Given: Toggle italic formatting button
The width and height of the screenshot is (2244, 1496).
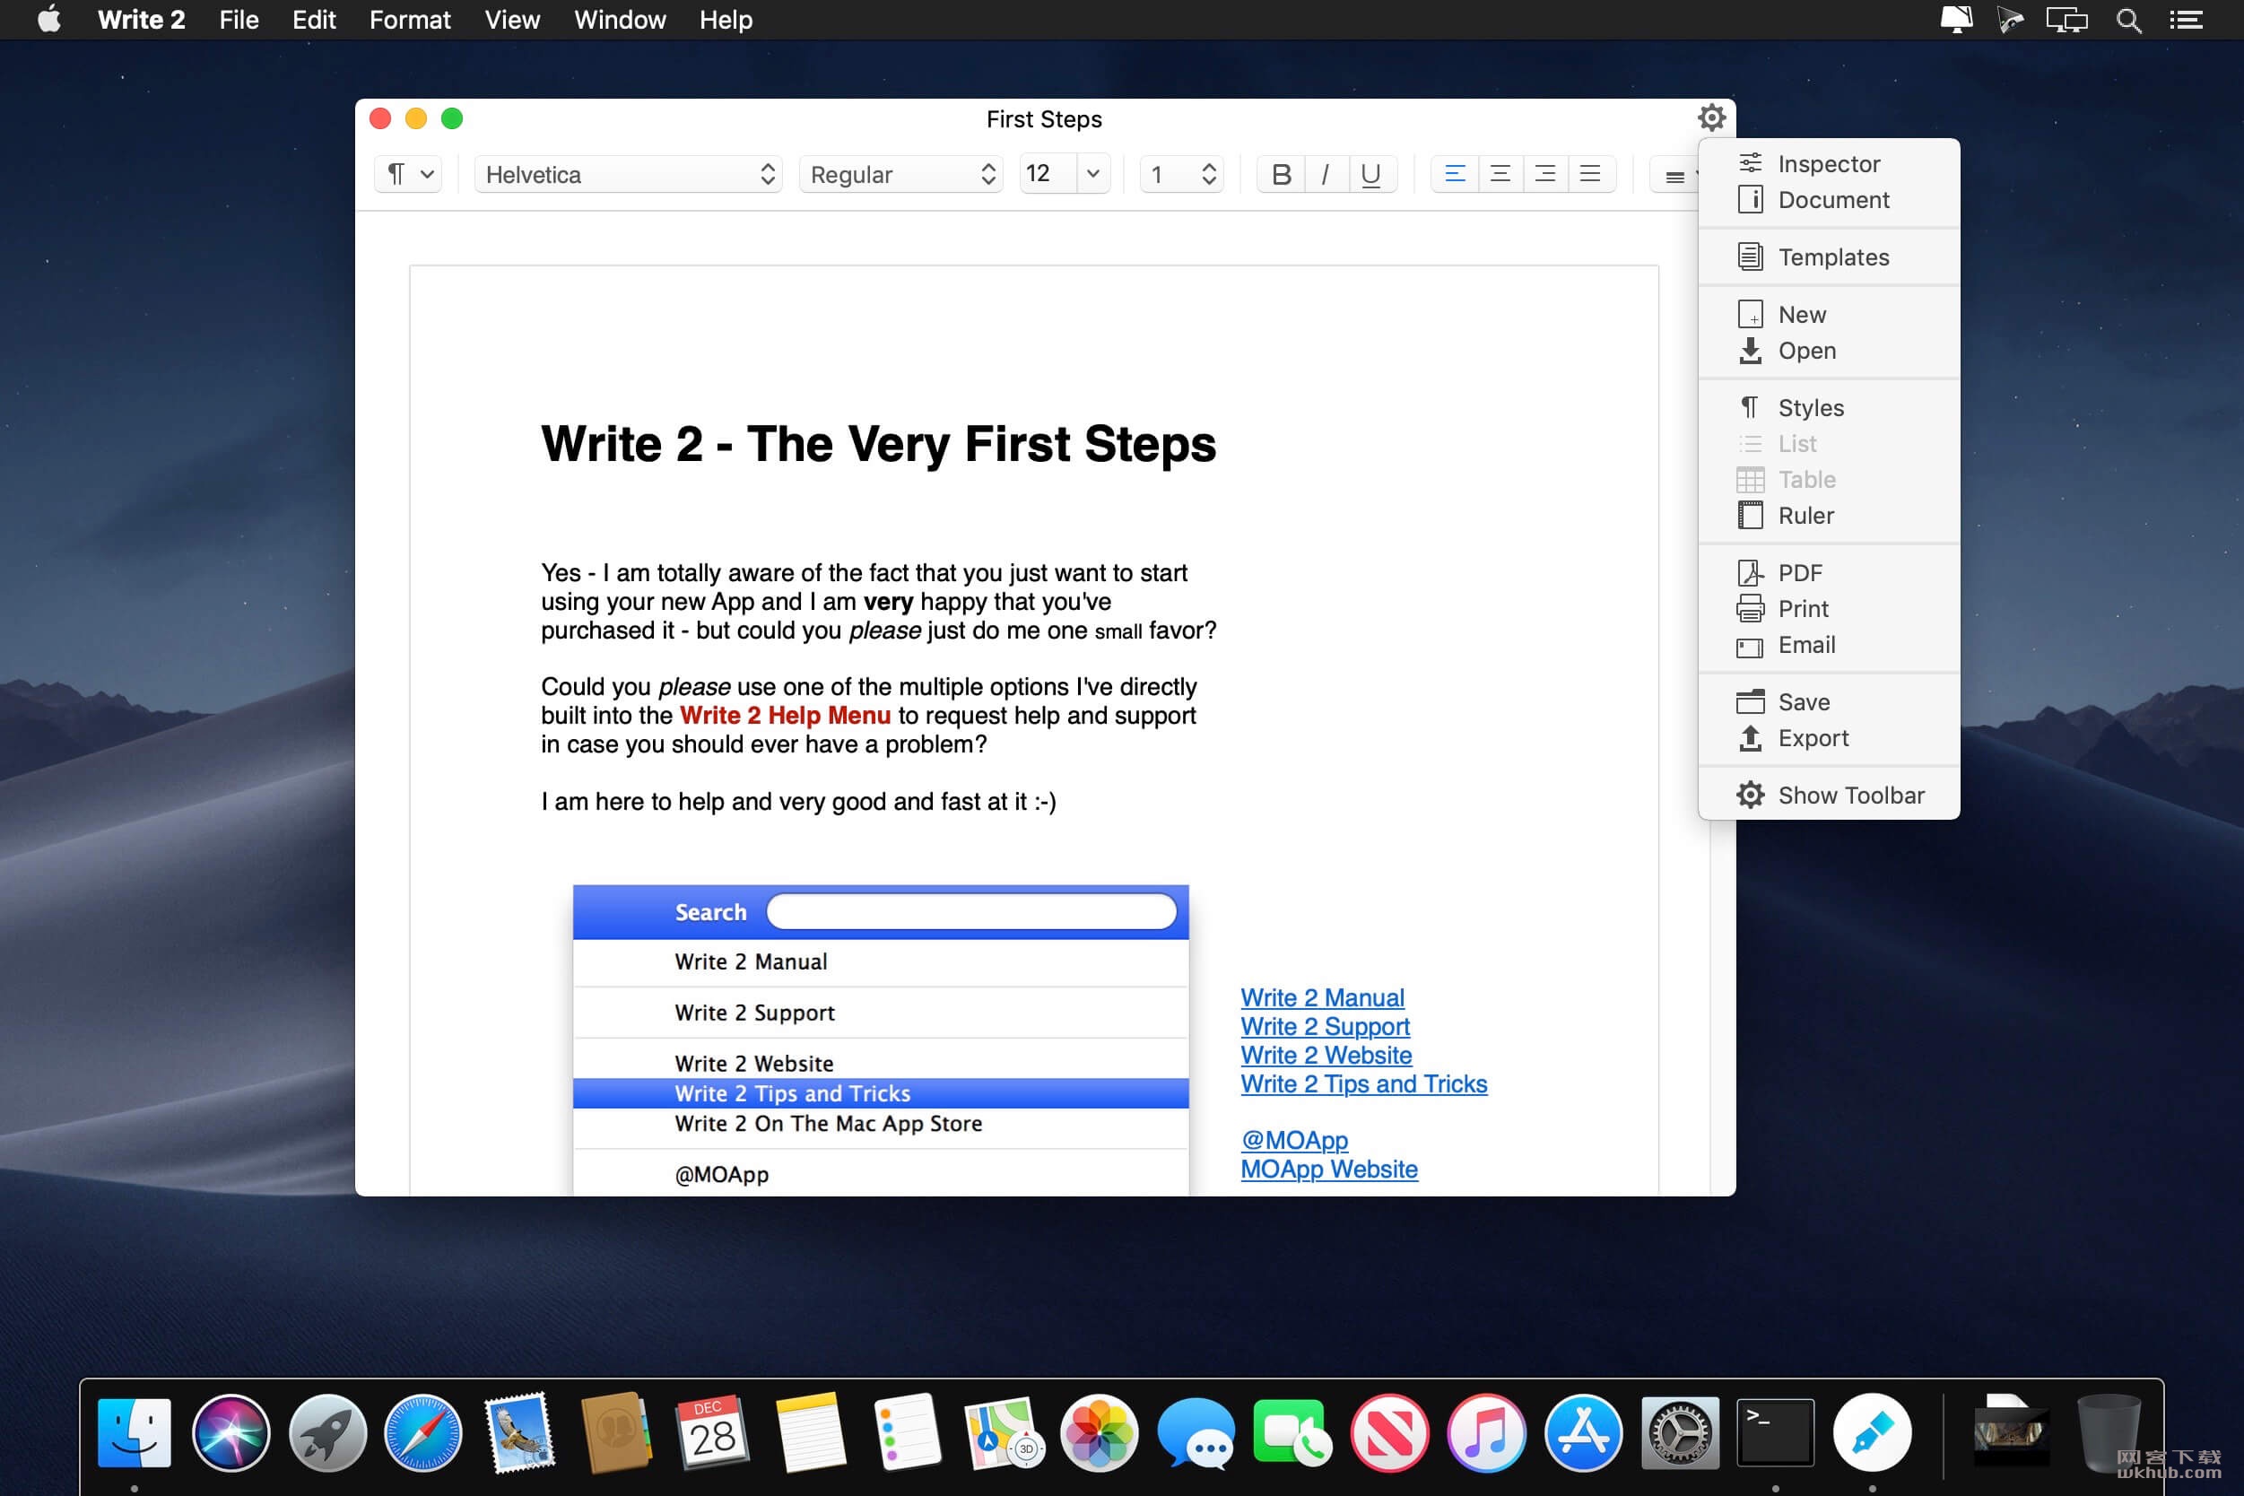Looking at the screenshot, I should [1326, 175].
